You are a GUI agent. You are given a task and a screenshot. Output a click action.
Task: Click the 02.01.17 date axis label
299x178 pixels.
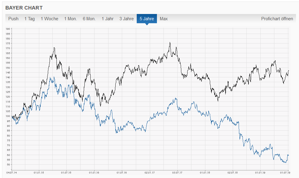[x=149, y=173]
